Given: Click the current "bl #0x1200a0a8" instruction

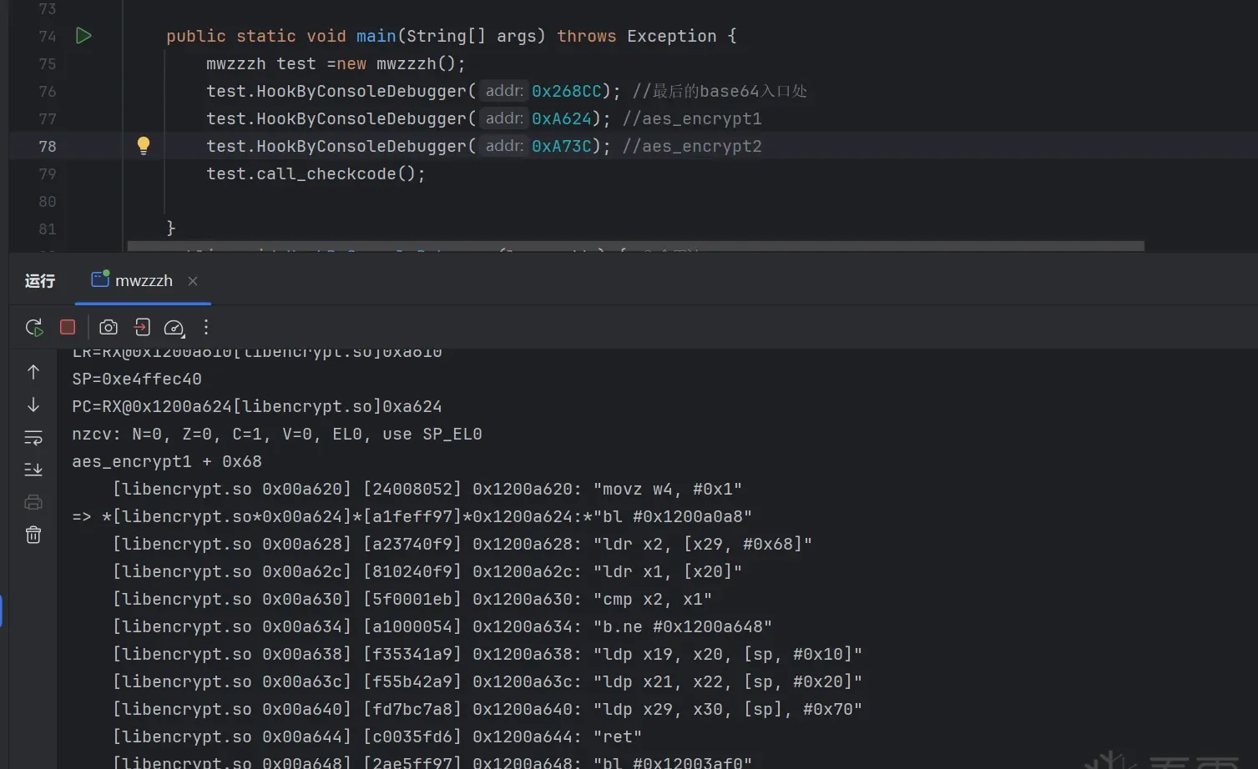Looking at the screenshot, I should tap(672, 516).
